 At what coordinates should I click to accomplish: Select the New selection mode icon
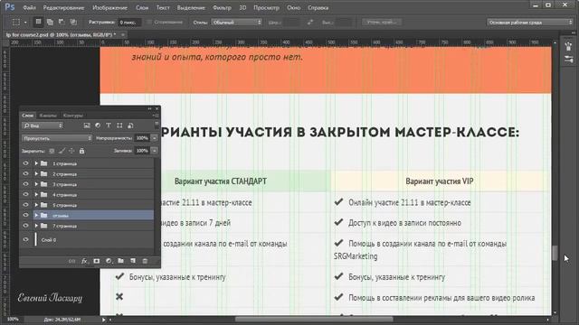click(38, 22)
